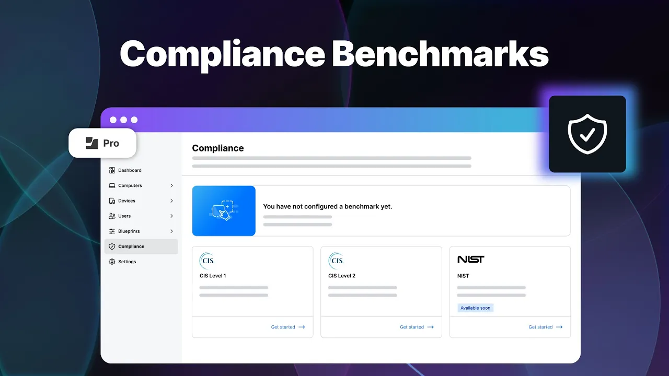Image resolution: width=669 pixels, height=376 pixels.
Task: Click the Compliance shield icon in sidebar
Action: coord(112,246)
